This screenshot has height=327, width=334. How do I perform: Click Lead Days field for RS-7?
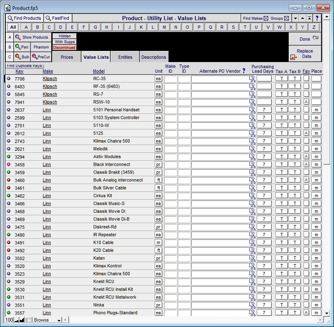point(264,94)
